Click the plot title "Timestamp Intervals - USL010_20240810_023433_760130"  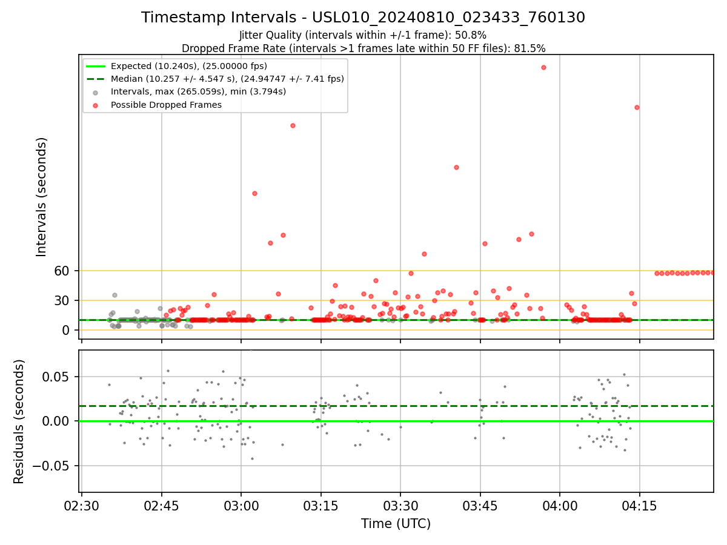pyautogui.click(x=363, y=18)
